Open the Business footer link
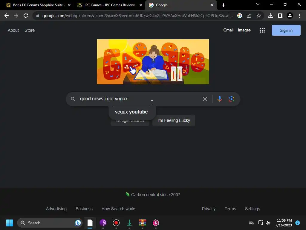Screen dimensions: 306x230 pyautogui.click(x=84, y=209)
